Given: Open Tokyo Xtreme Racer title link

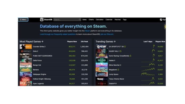Looking at the screenshot, I should point(116,79).
